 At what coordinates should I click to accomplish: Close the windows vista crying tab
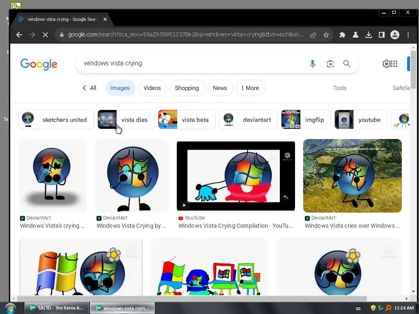(105, 19)
